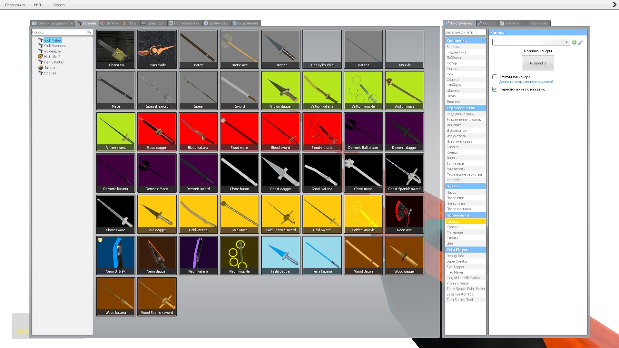
Task: Select the Neon axe icon
Action: pyautogui.click(x=405, y=214)
